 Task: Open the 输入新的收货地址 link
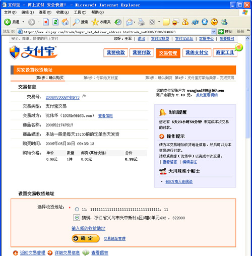pyautogui.click(x=88, y=228)
